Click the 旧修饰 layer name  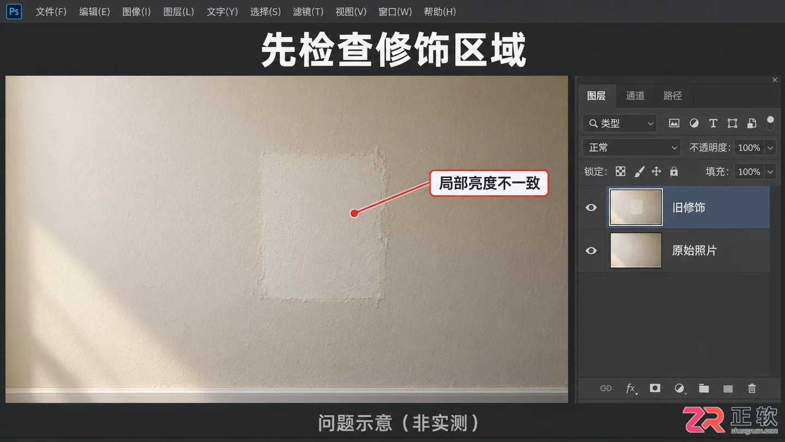689,207
